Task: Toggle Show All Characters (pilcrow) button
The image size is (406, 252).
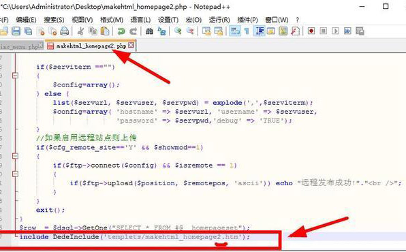Action: coord(247,31)
